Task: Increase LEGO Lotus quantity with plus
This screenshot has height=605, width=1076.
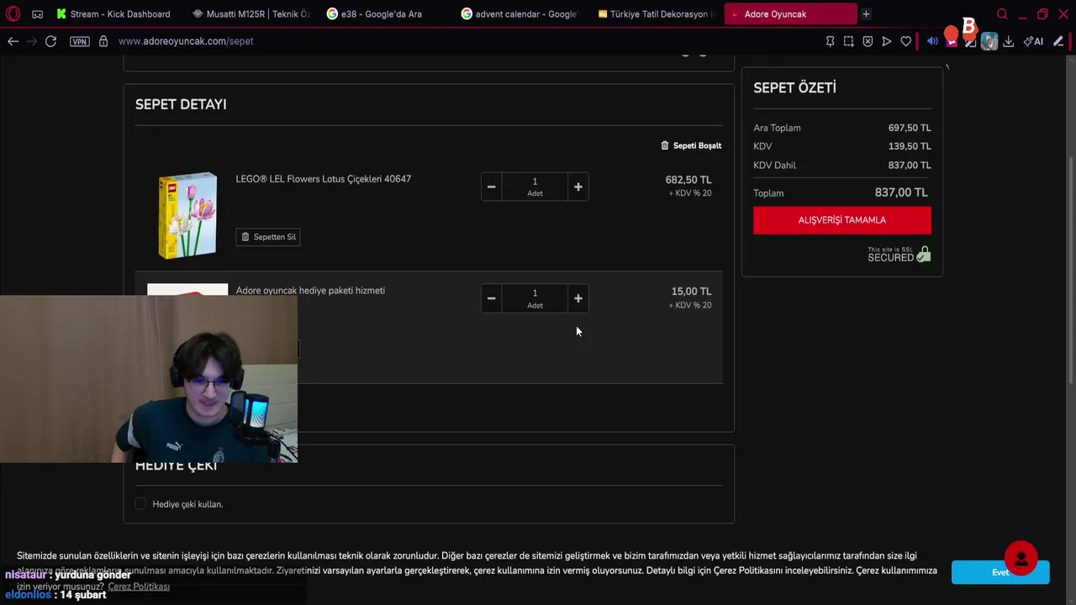Action: (x=578, y=187)
